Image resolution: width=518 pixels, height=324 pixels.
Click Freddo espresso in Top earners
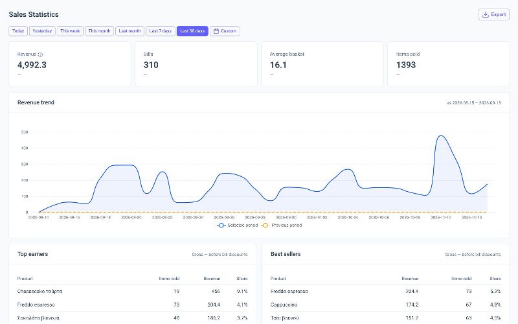(36, 305)
